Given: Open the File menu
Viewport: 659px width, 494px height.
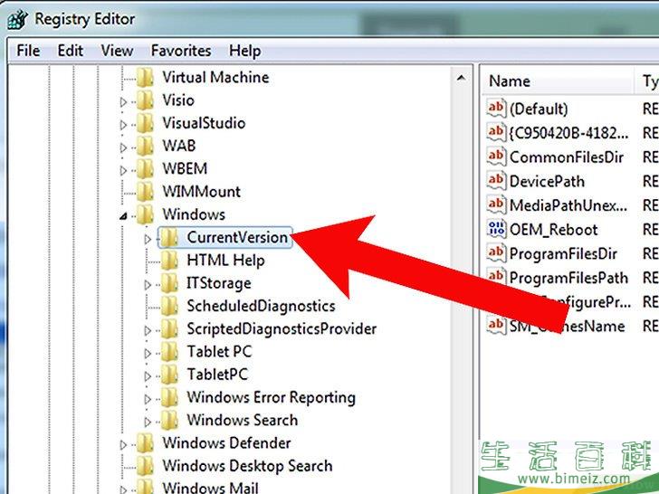Looking at the screenshot, I should 28,51.
